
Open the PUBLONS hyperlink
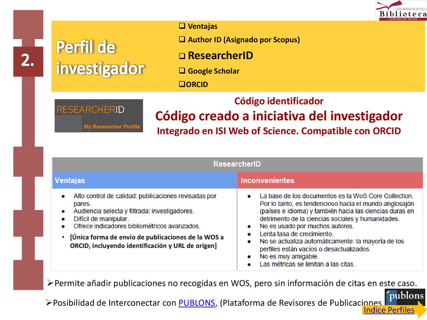197,303
